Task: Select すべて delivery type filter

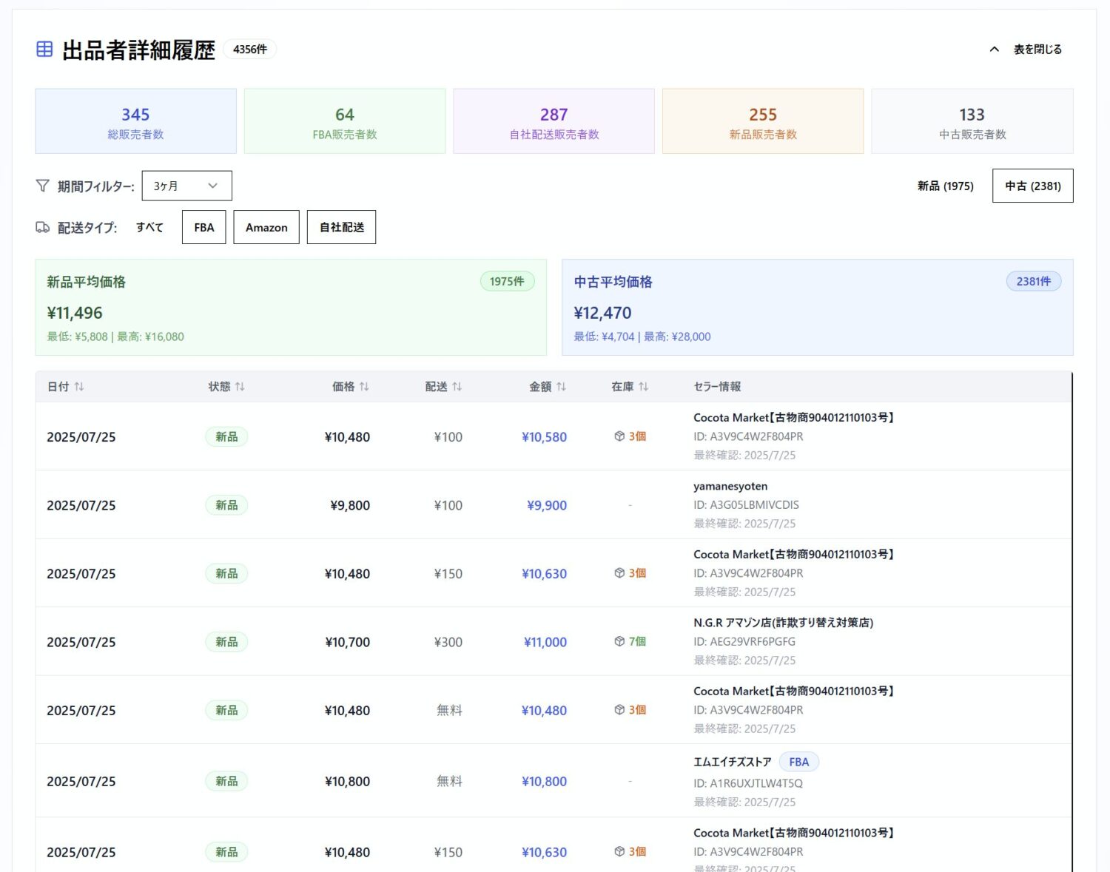Action: coord(149,227)
